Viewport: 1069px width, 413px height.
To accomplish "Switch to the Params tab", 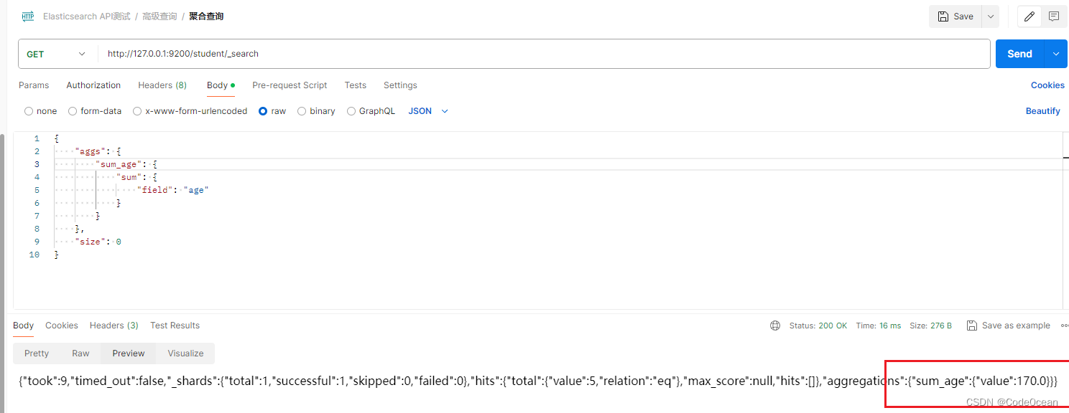I will click(34, 85).
